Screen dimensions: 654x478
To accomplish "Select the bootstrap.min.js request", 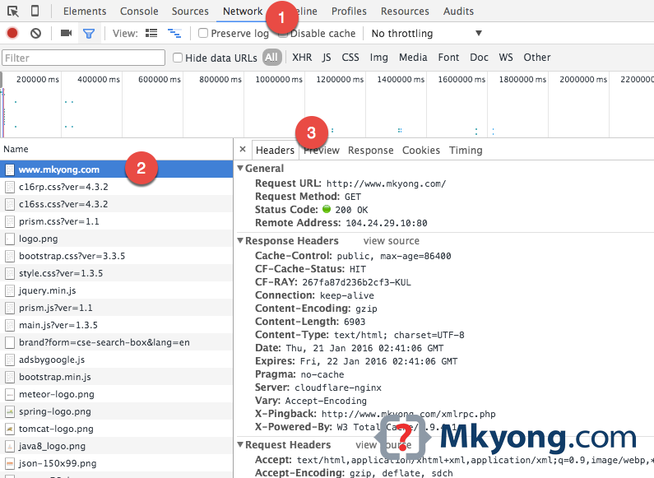I will [x=116, y=377].
